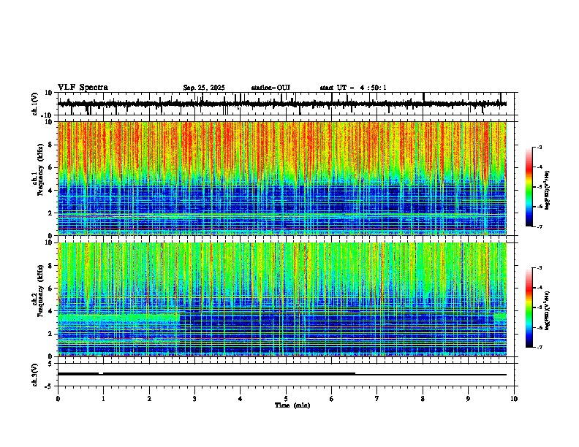Click the "2" kHz tick on ch.1 frequency axis
Screen dimensions: 579x447
(x=51, y=213)
